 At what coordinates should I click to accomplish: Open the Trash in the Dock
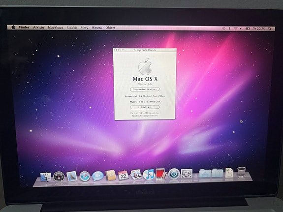point(242,172)
